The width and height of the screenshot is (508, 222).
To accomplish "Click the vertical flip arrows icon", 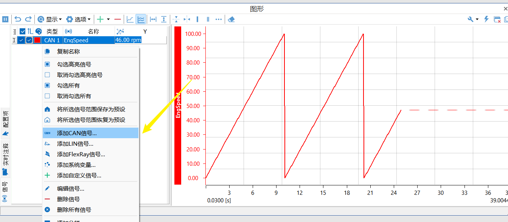I will pos(176,19).
